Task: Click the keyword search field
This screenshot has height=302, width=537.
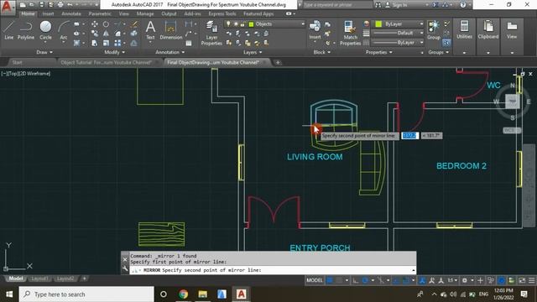Action: pyautogui.click(x=337, y=5)
